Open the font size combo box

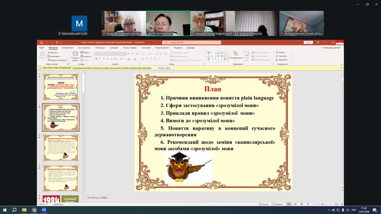tap(123, 54)
